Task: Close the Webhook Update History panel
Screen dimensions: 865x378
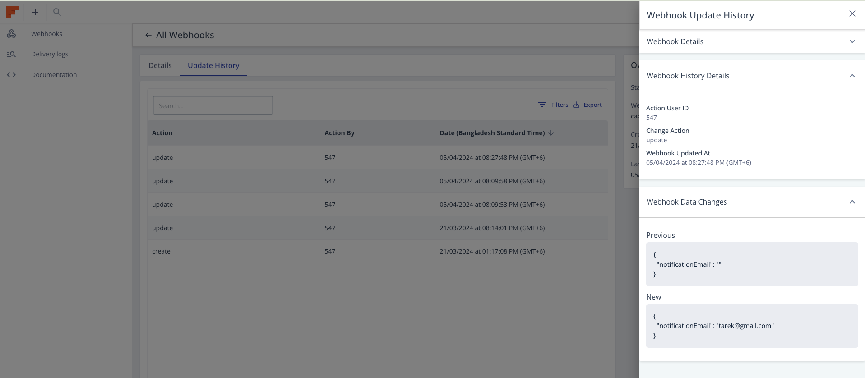Action: (852, 14)
